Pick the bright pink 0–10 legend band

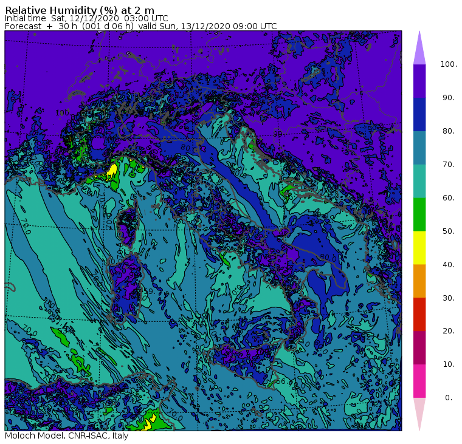pyautogui.click(x=419, y=381)
